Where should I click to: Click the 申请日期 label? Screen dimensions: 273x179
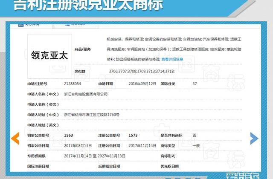pyautogui.click(x=105, y=84)
